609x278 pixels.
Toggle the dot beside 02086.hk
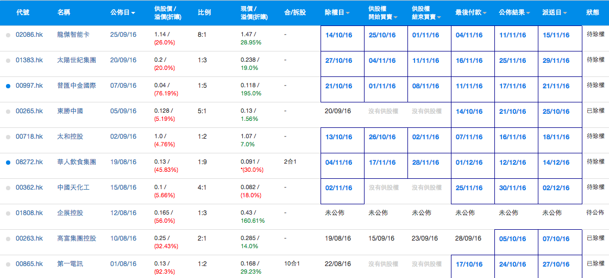8,35
